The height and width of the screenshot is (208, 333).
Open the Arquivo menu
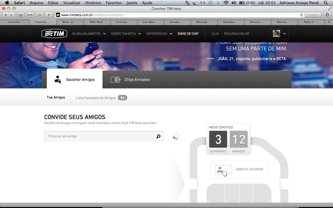(36, 3)
